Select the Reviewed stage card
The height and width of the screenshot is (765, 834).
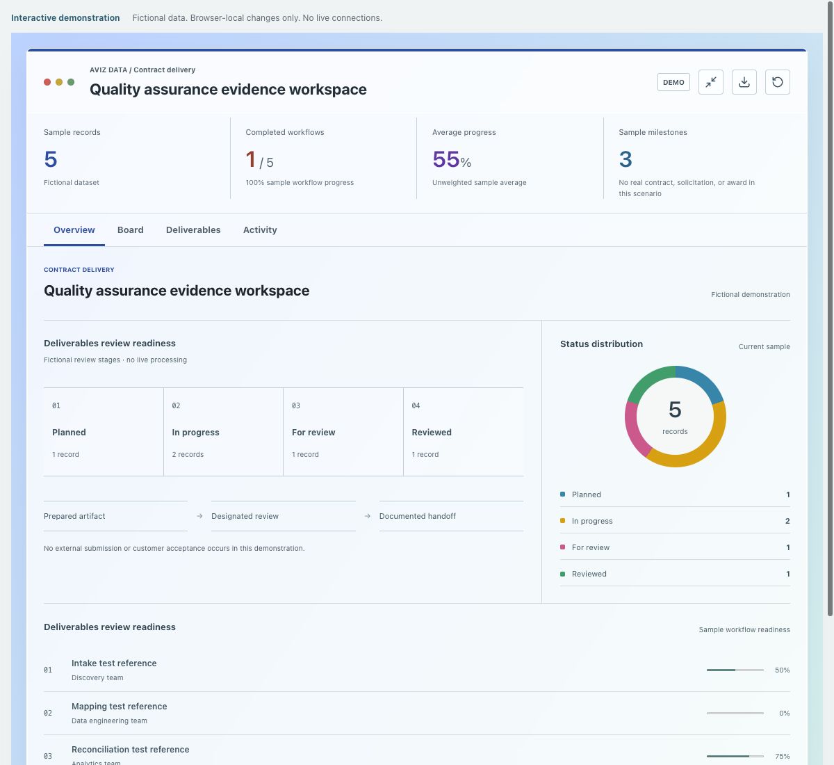tap(464, 432)
